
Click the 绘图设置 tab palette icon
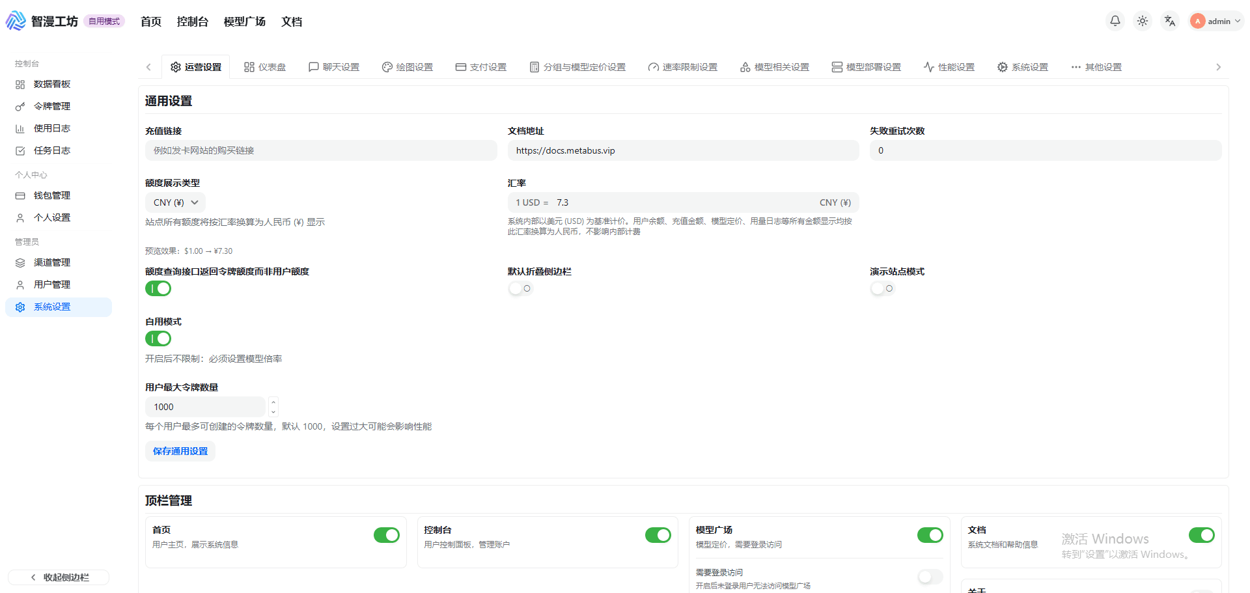click(x=387, y=67)
